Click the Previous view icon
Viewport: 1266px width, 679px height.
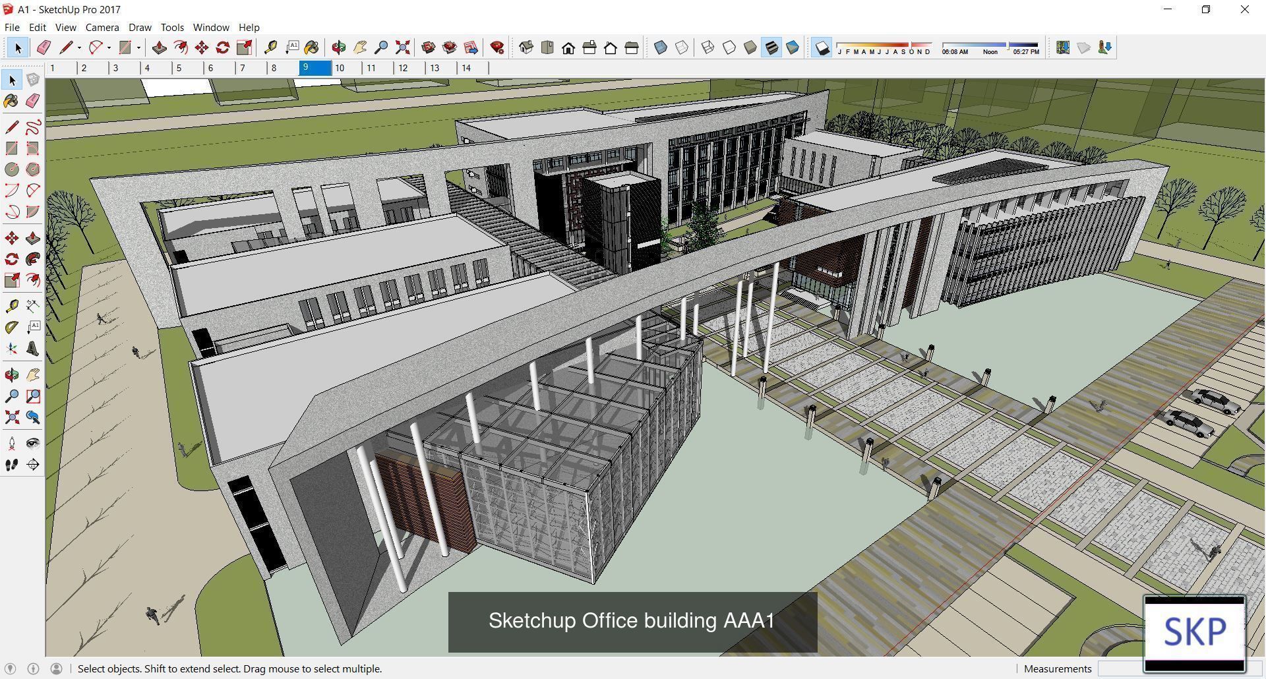pyautogui.click(x=33, y=417)
